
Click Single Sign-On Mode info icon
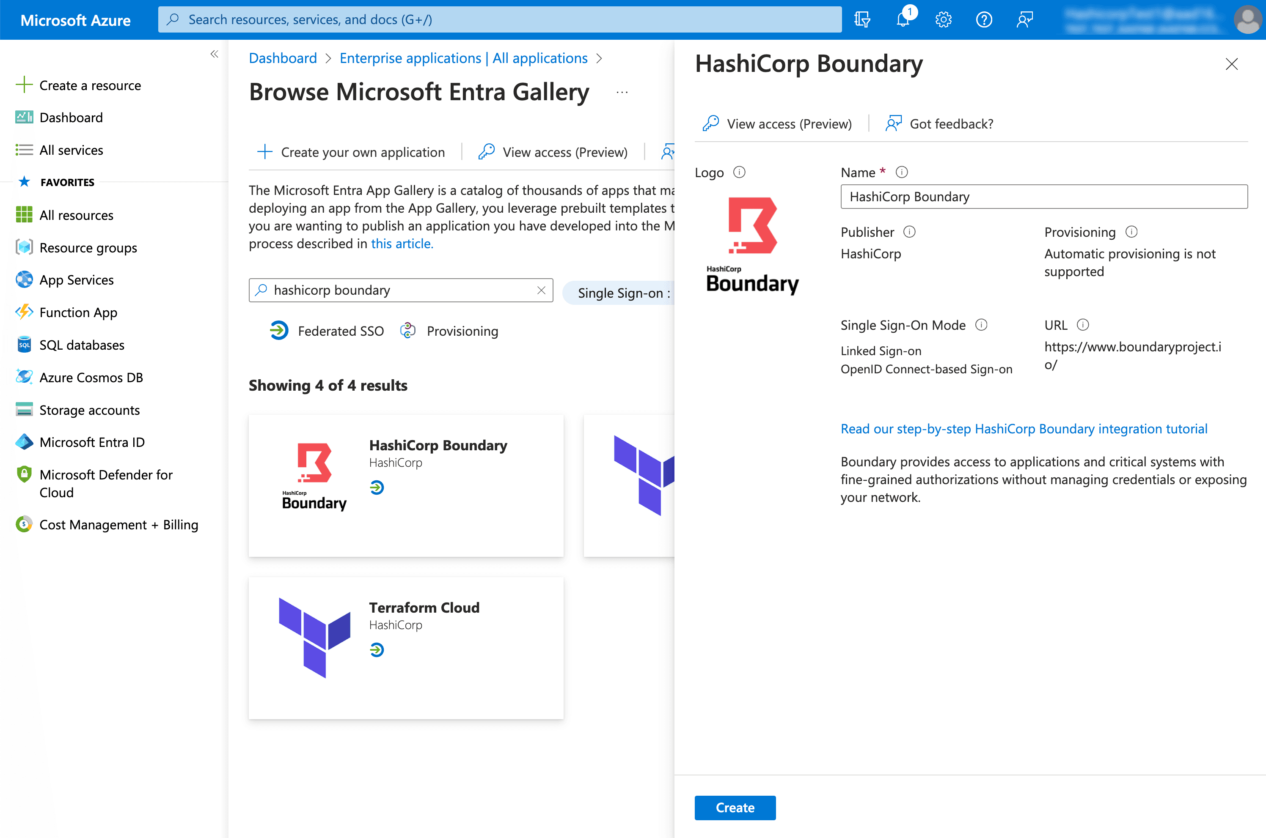point(981,325)
